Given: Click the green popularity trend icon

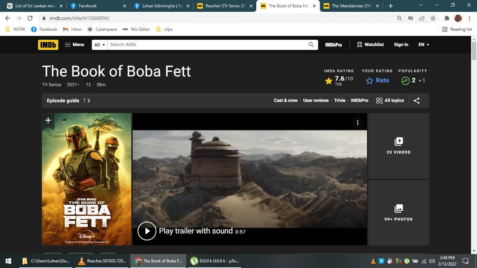Looking at the screenshot, I should [x=405, y=81].
